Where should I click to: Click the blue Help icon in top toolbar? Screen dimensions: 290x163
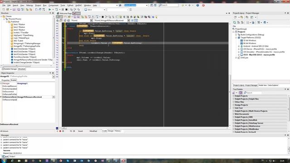[198, 5]
